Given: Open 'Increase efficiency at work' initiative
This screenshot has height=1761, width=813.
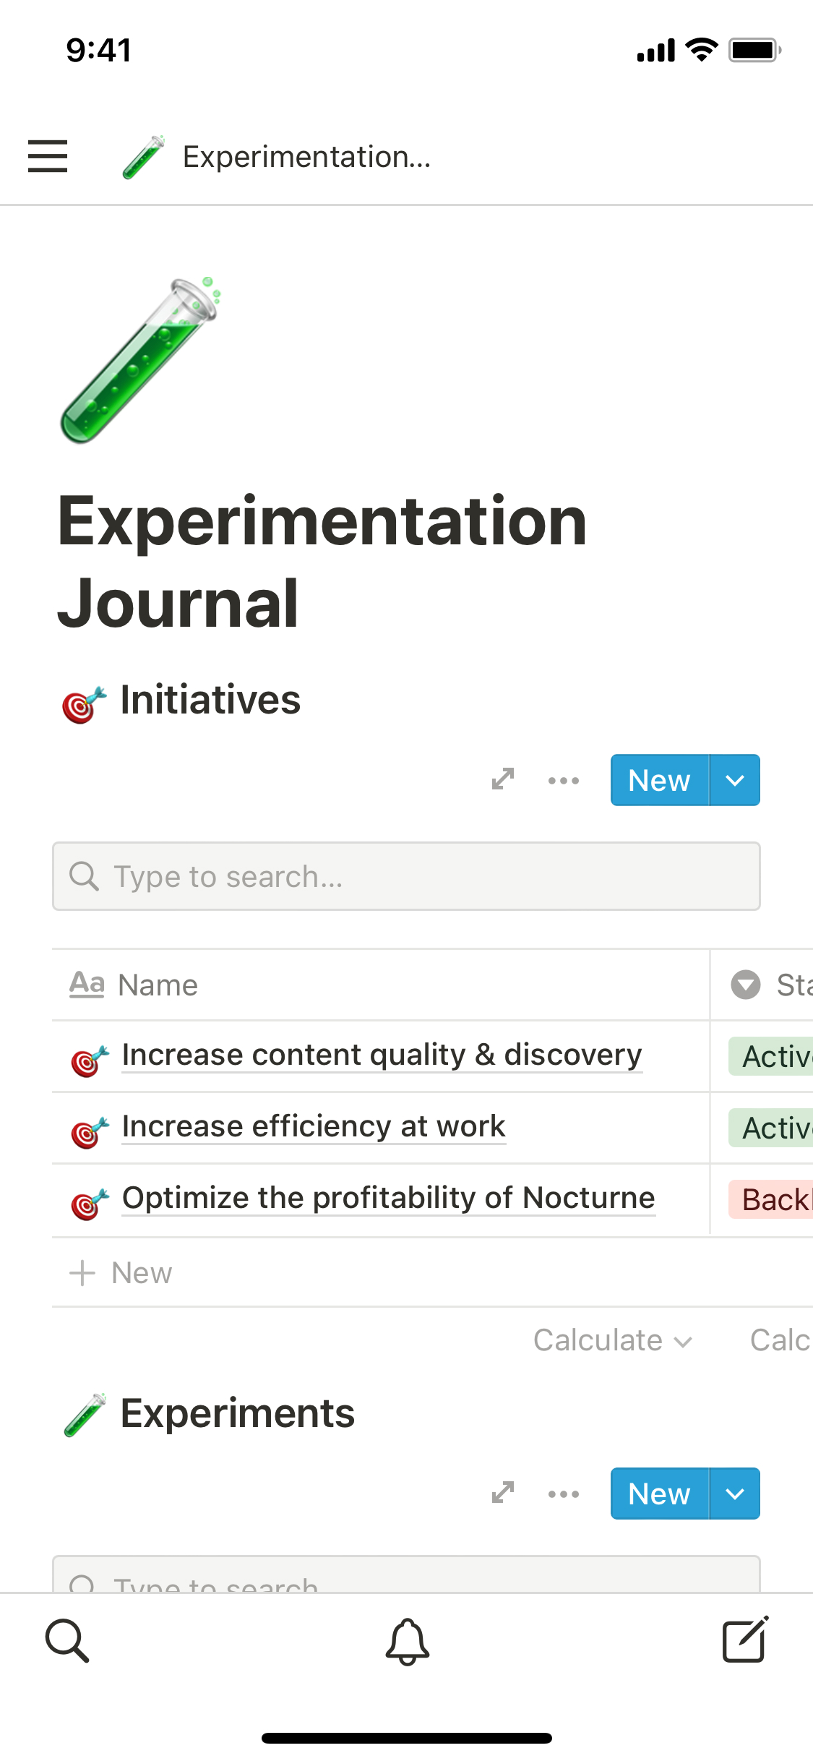Looking at the screenshot, I should (314, 1126).
